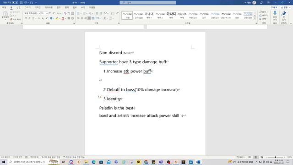Toggle the AutoSave switch in title bar
293x165 pixels.
(15, 3)
